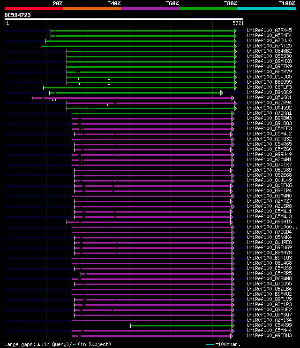Click the UniRef100_A7QKA1 subject name
This screenshot has width=300, height=348.
pos(269,113)
